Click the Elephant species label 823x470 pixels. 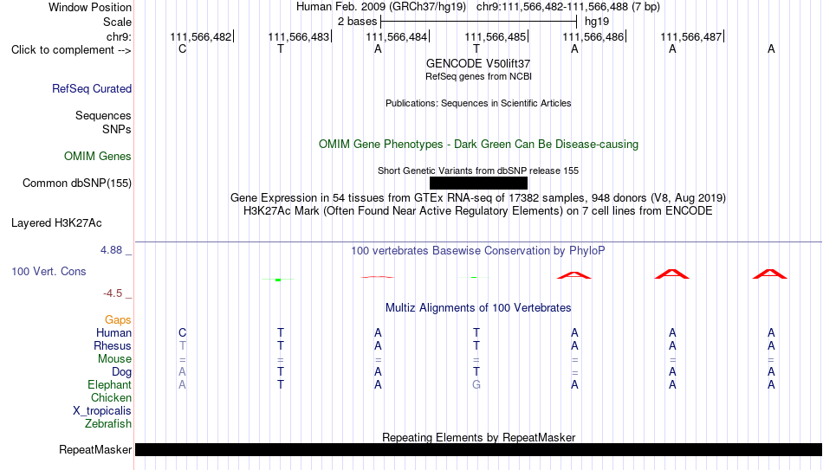coord(109,385)
